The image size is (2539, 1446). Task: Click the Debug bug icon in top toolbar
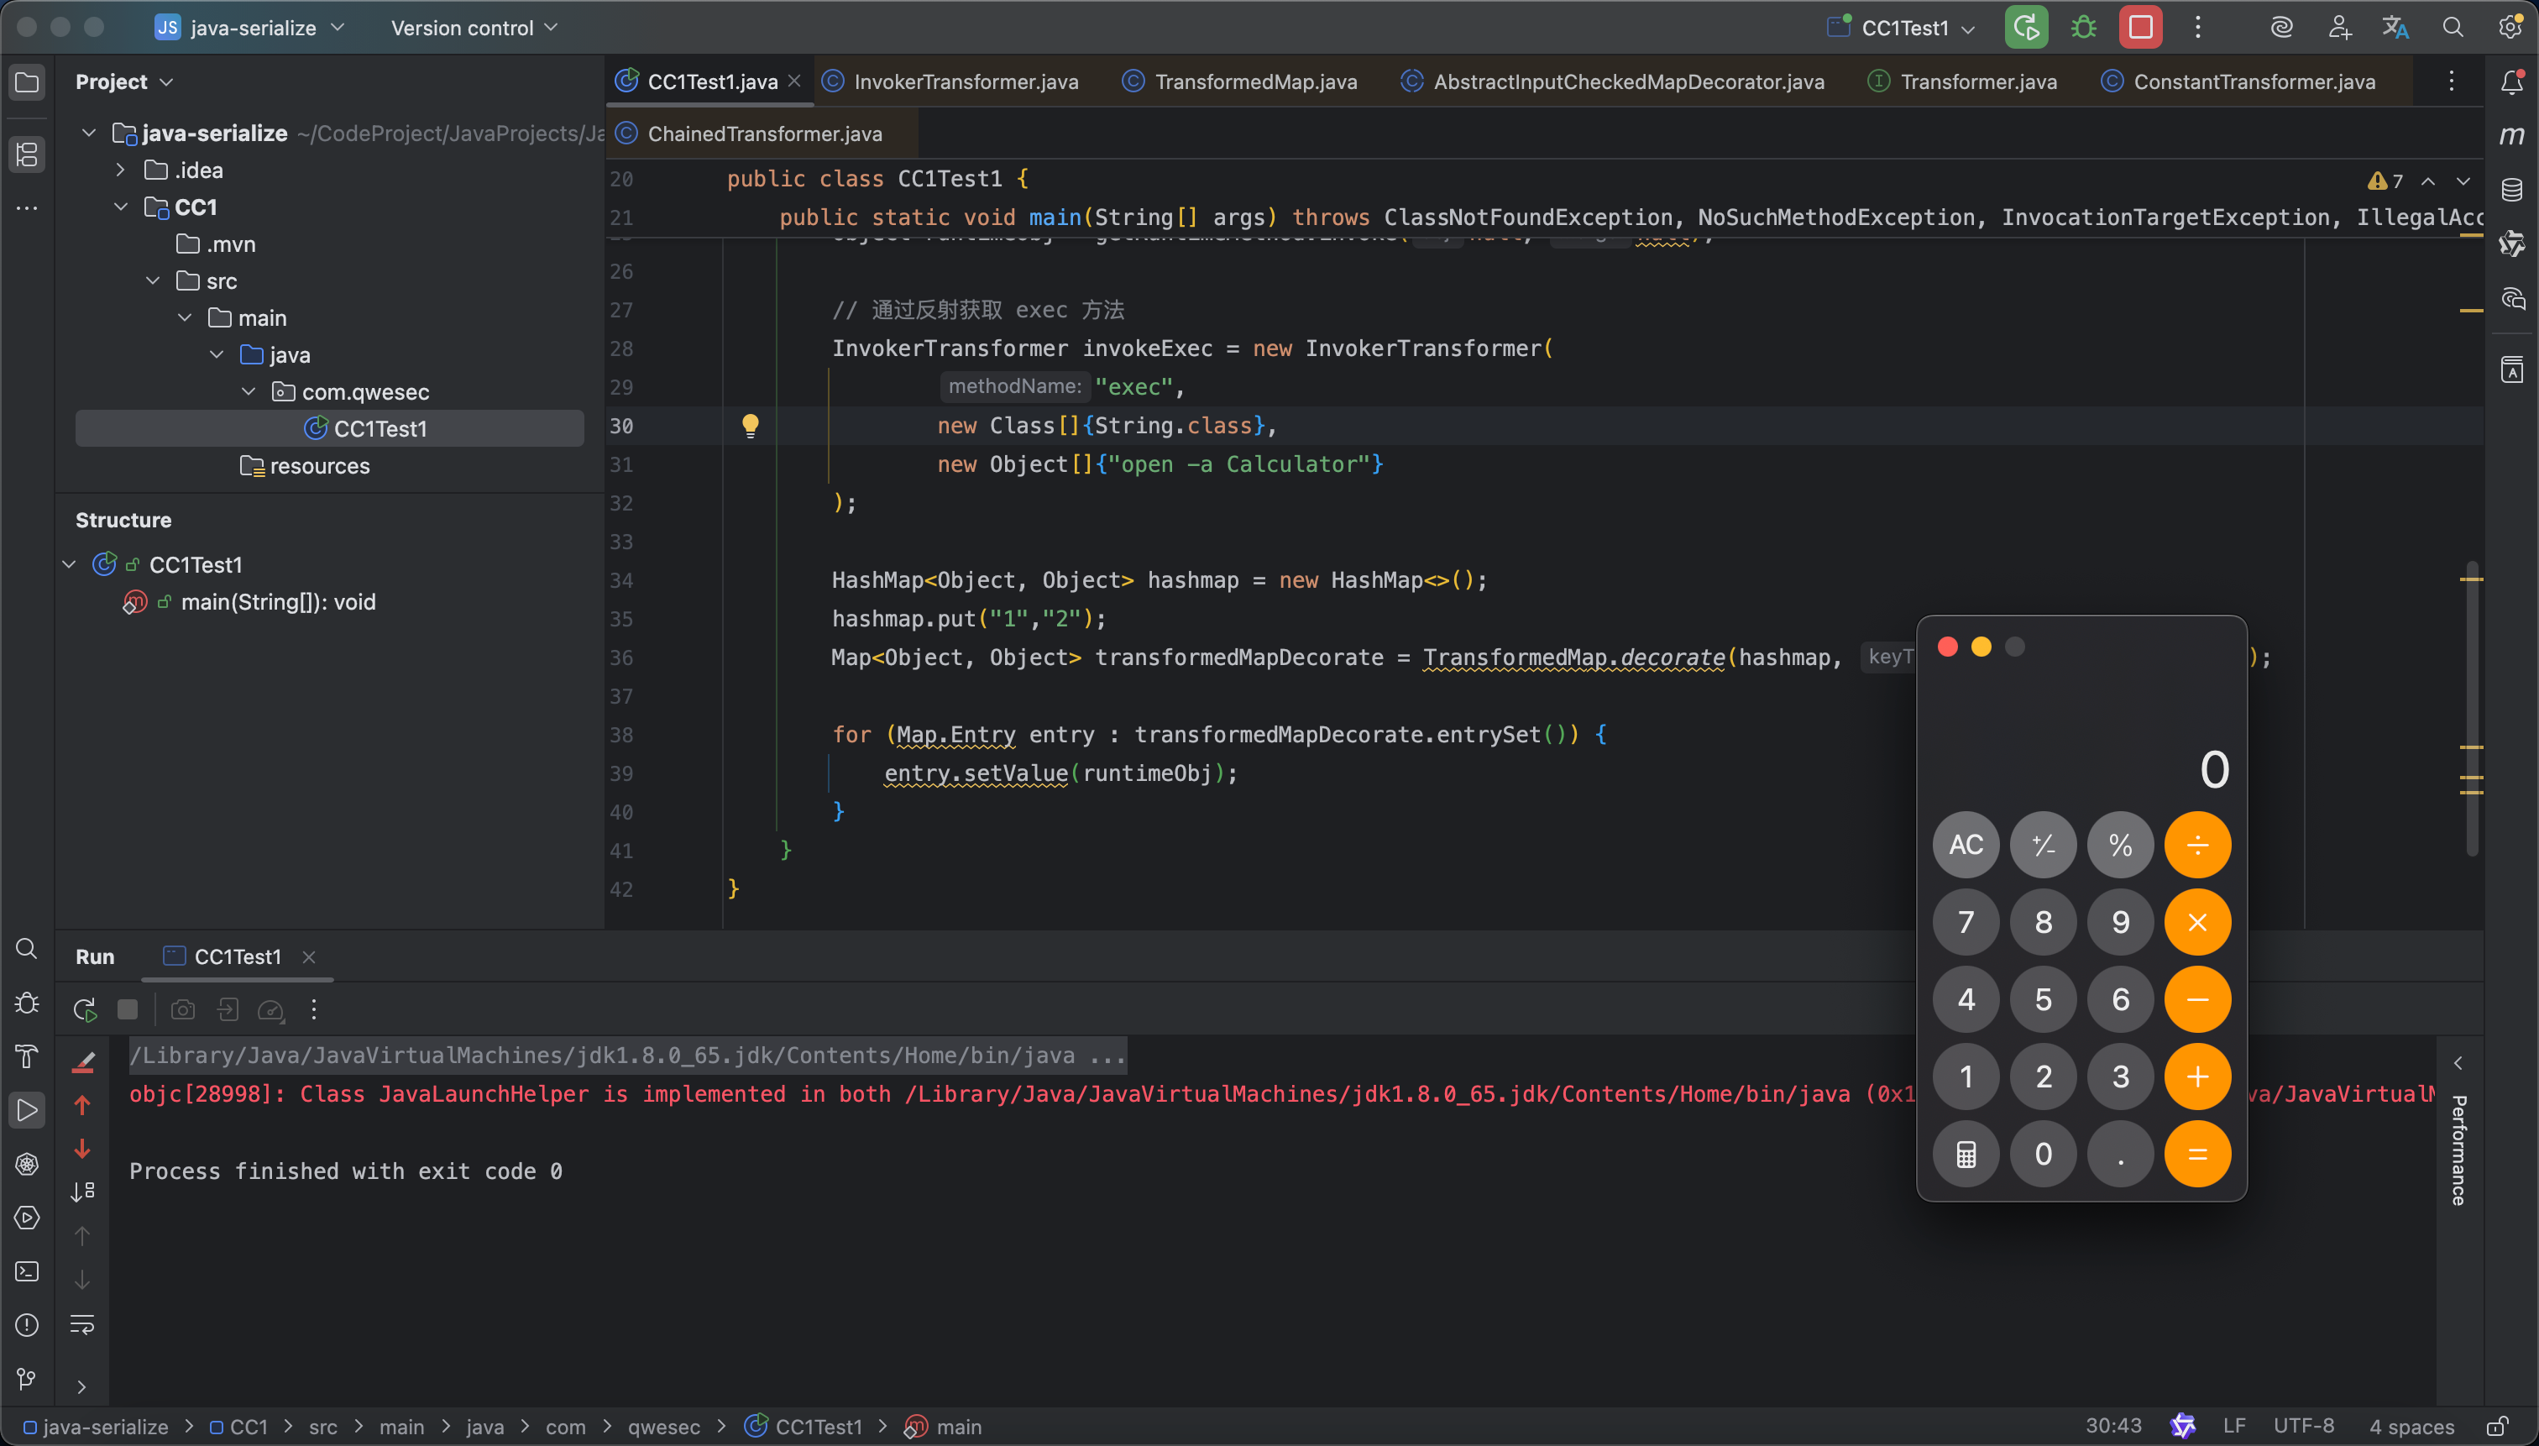[2083, 28]
